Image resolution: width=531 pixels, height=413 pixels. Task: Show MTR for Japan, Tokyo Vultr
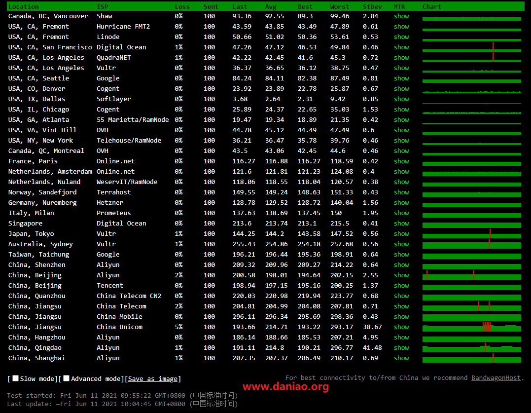click(401, 234)
